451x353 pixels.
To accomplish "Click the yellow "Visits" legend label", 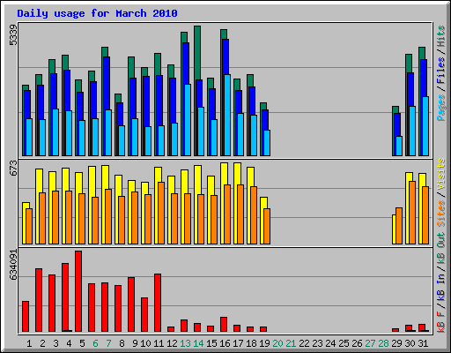I will pyautogui.click(x=440, y=174).
